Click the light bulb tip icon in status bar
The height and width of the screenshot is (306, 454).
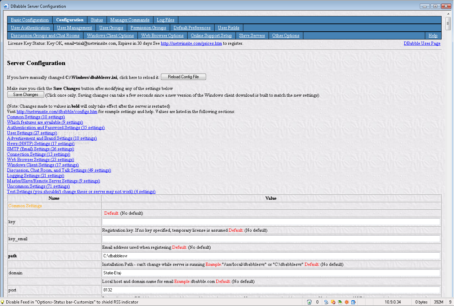(3, 302)
